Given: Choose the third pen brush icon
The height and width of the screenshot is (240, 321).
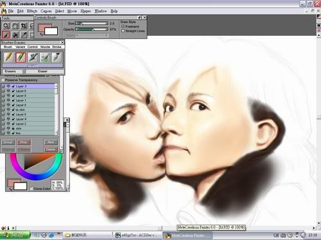Looking at the screenshot, I should [33, 57].
